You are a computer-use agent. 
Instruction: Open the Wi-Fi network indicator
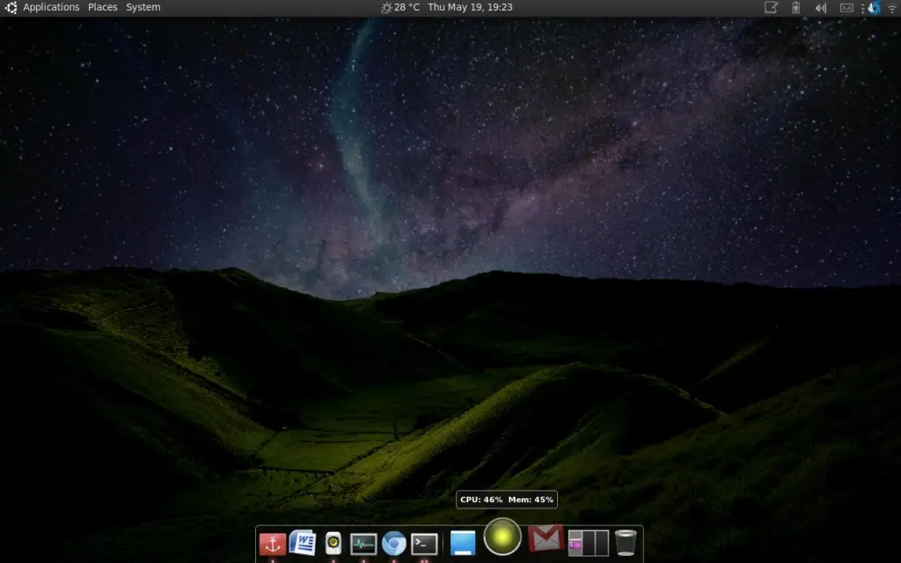[892, 8]
